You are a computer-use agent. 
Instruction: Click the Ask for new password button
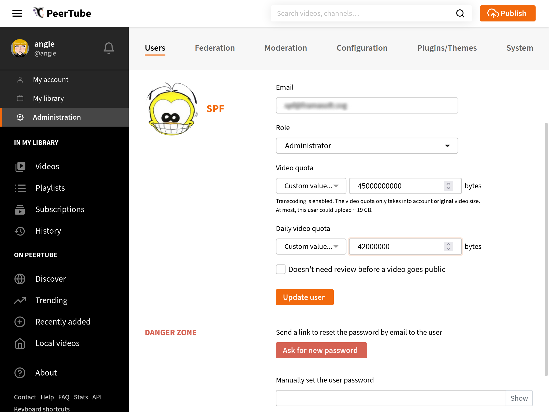[x=321, y=350]
